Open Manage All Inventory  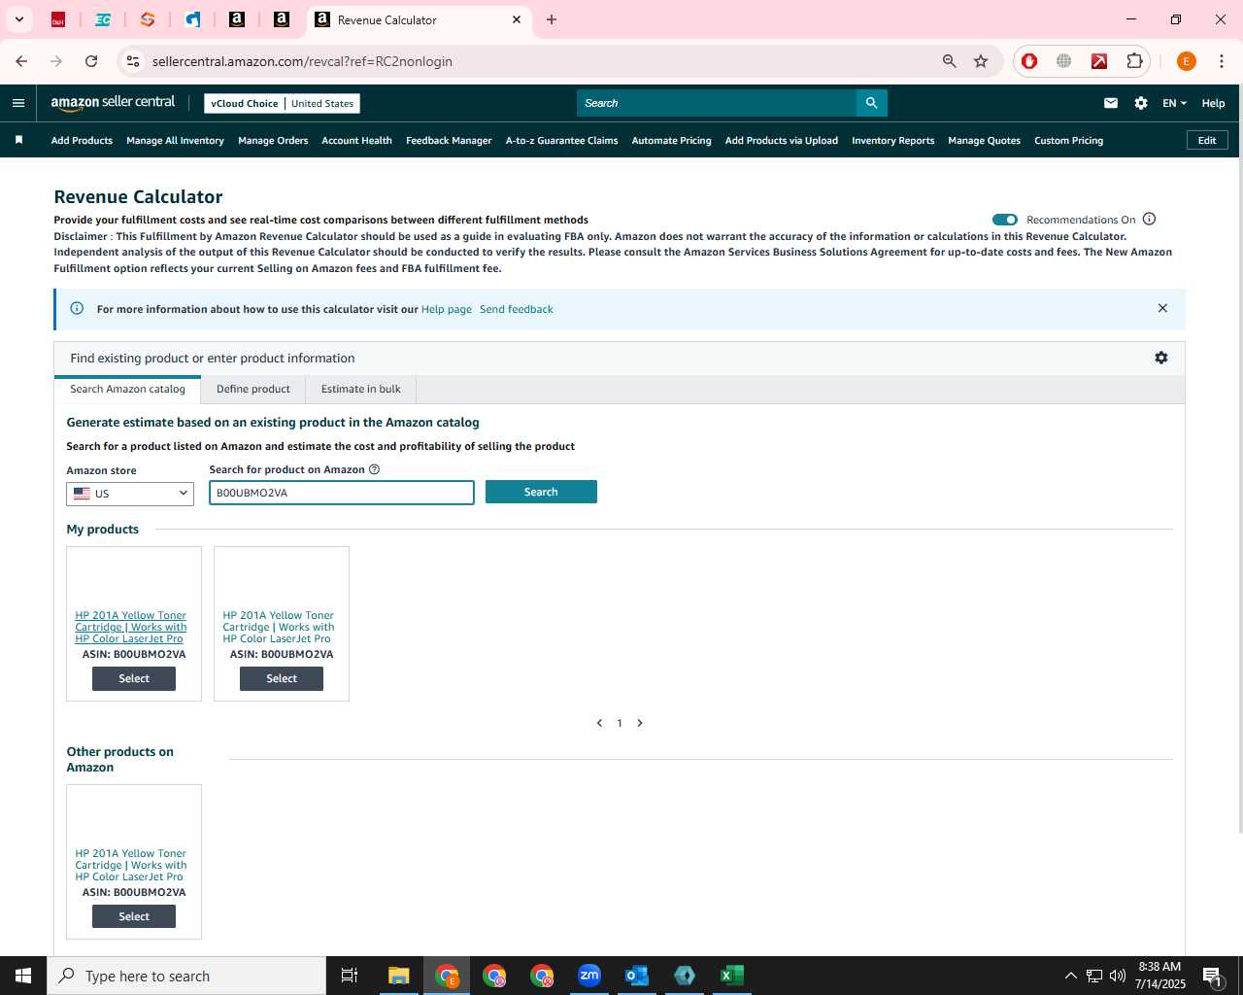tap(175, 140)
